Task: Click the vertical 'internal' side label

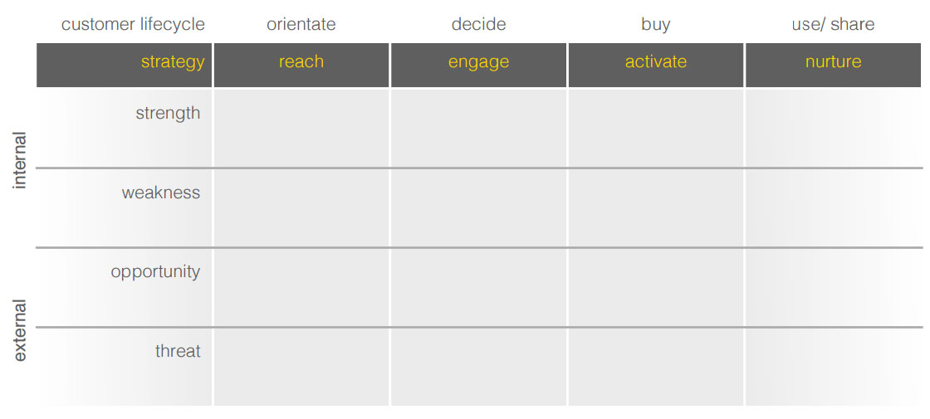Action: (x=20, y=161)
